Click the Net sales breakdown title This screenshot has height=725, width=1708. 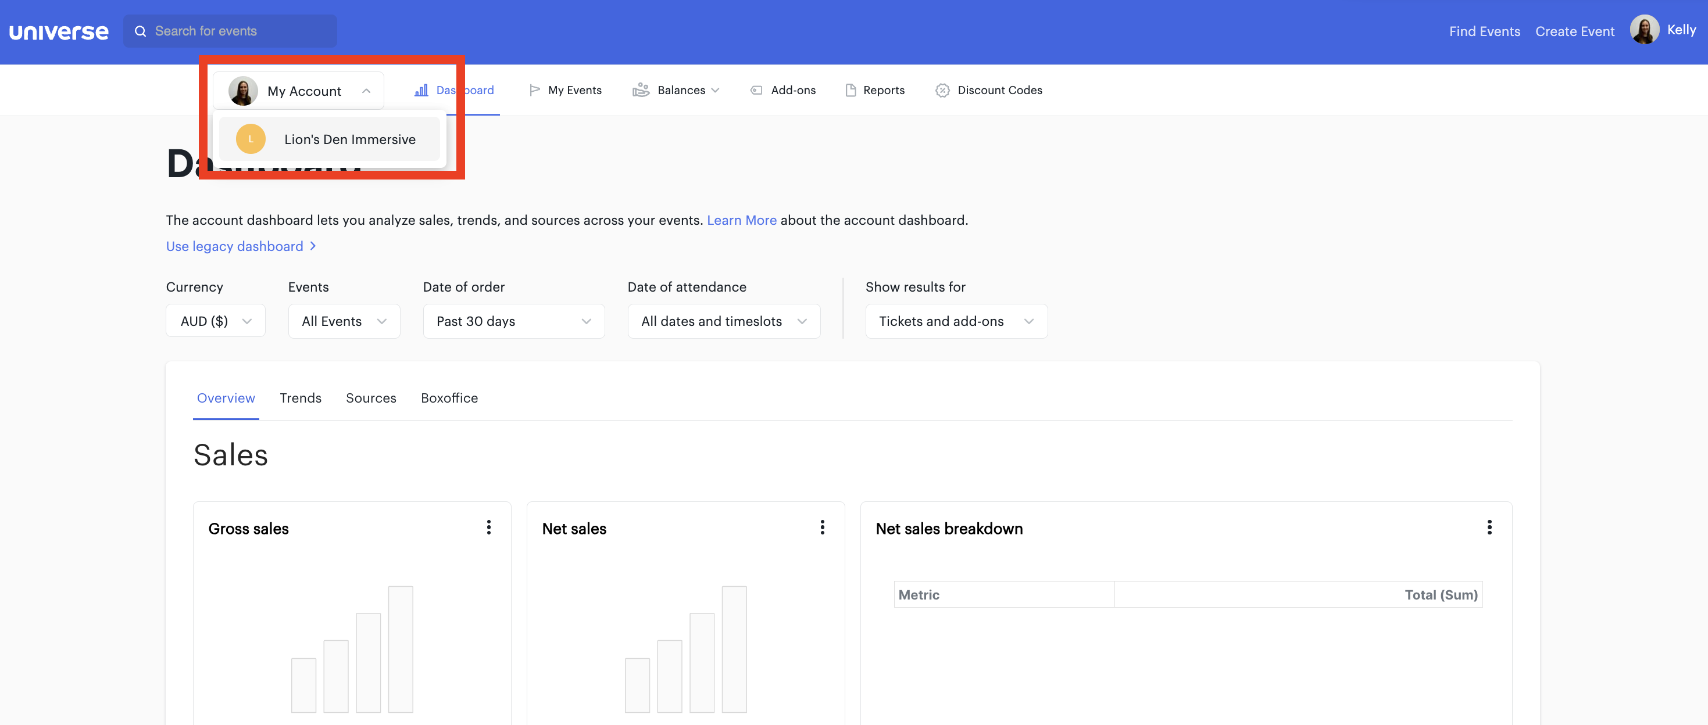pos(949,529)
